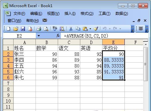Select row 1 header
This screenshot has width=151, height=111.
pos(8,48)
